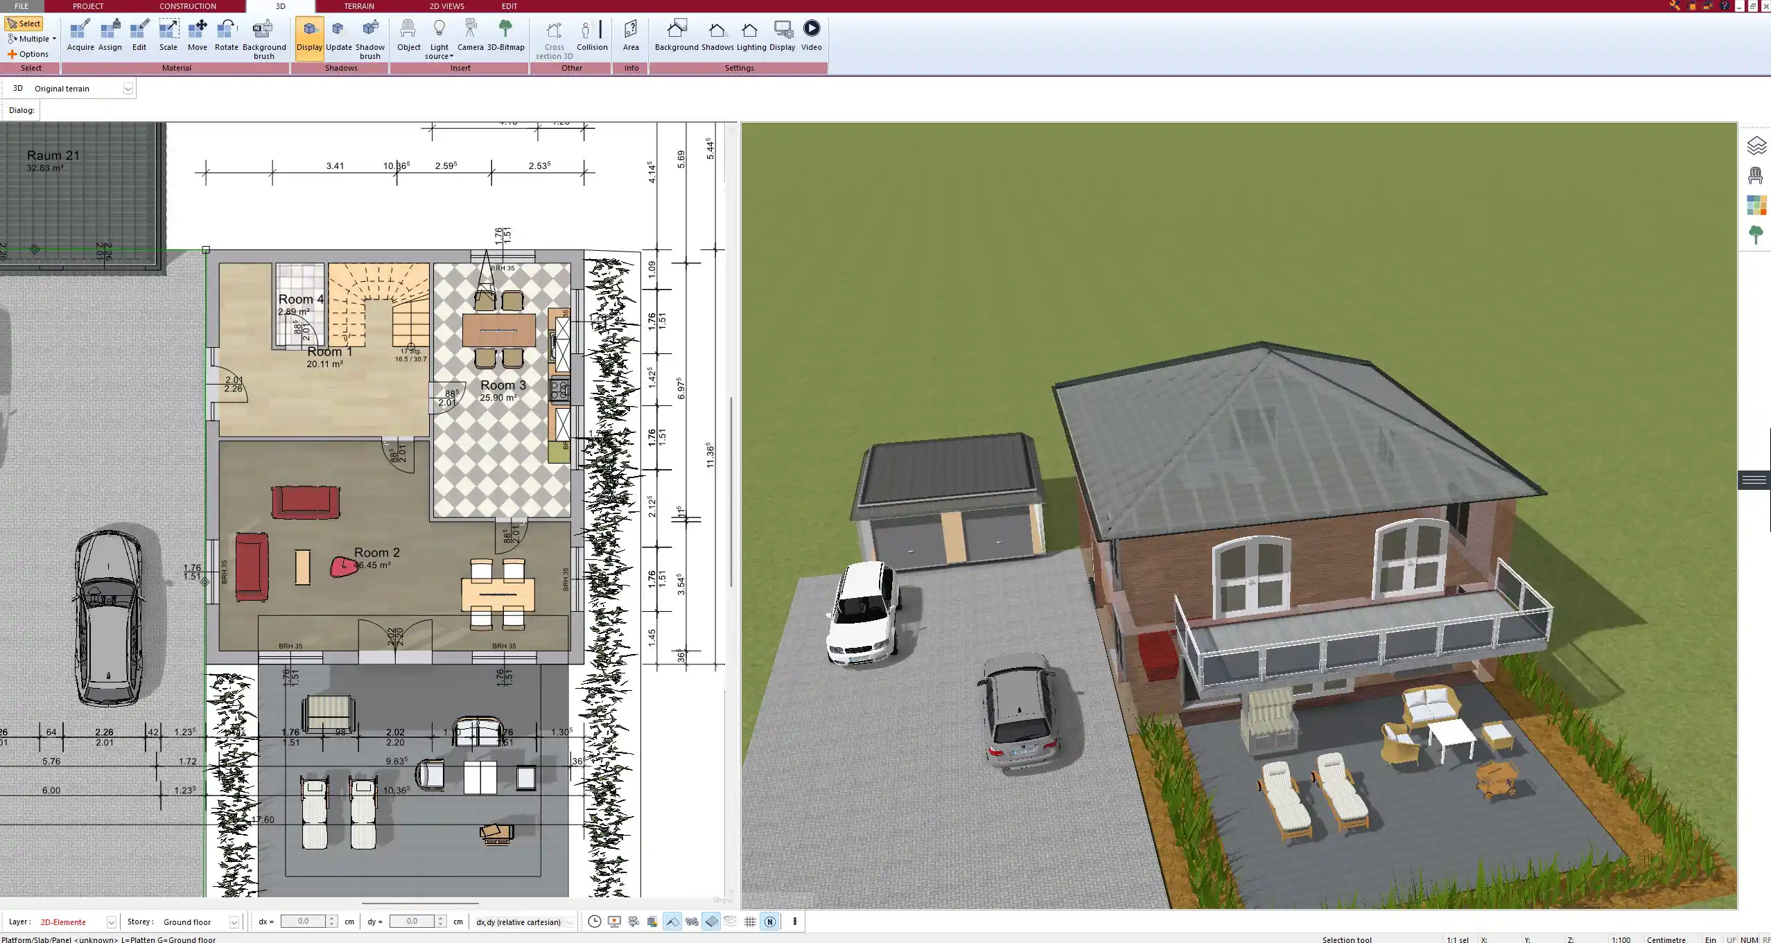Click the Multiple selection button
Image resolution: width=1771 pixels, height=943 pixels.
(30, 39)
